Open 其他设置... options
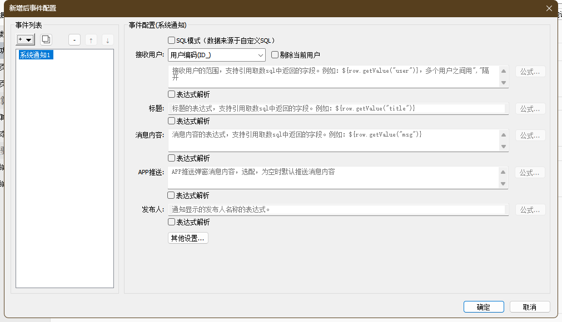This screenshot has width=562, height=322. [x=188, y=238]
